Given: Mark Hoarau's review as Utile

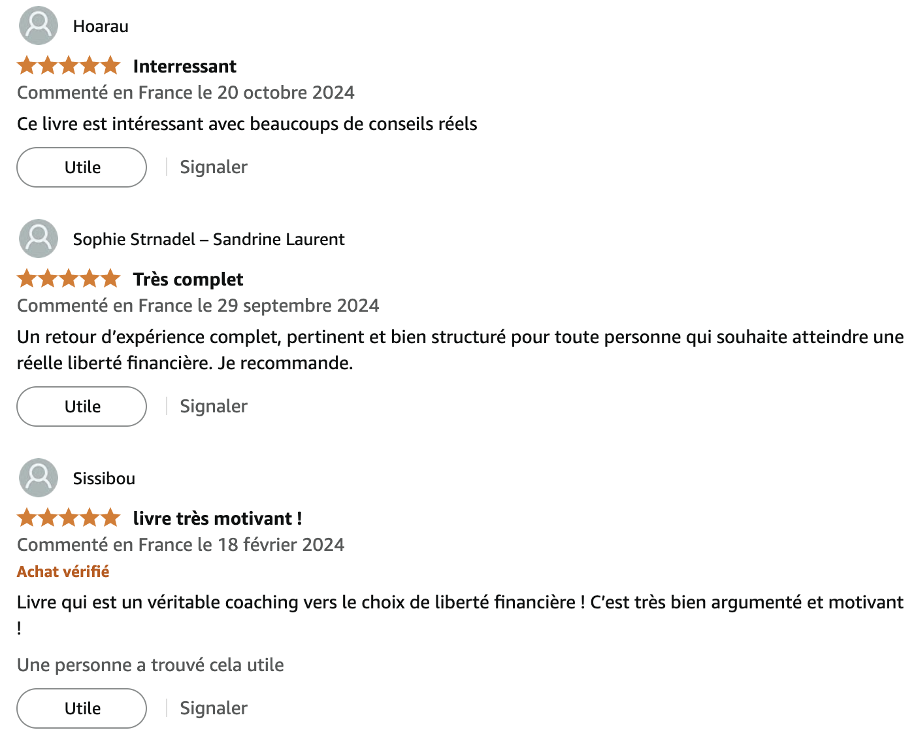Looking at the screenshot, I should pos(82,167).
